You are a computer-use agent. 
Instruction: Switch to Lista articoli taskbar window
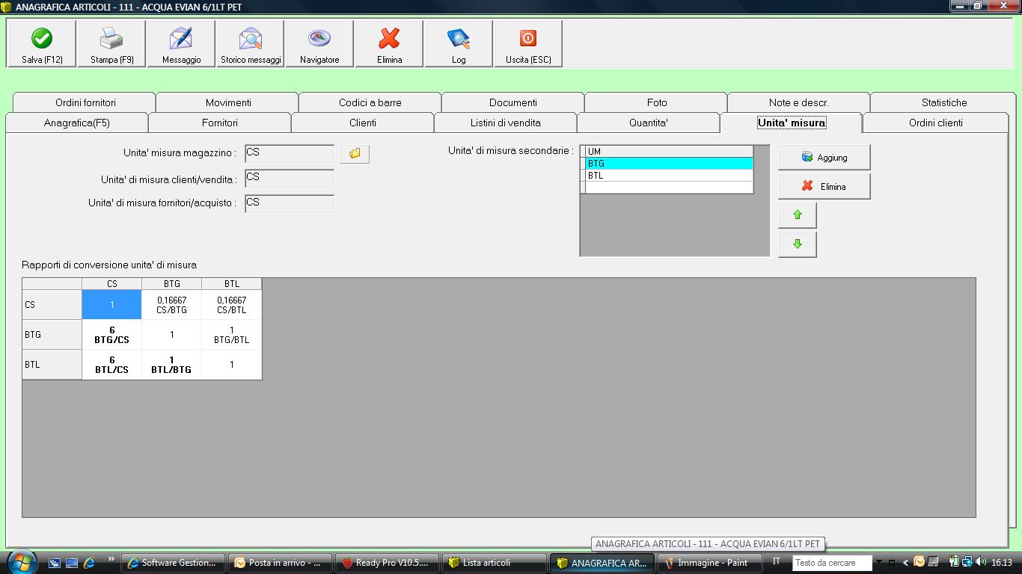(495, 563)
